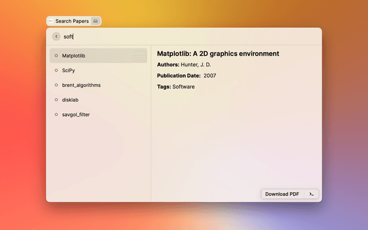This screenshot has height=230, width=368.
Task: Click the publication date 2007
Action: (209, 75)
